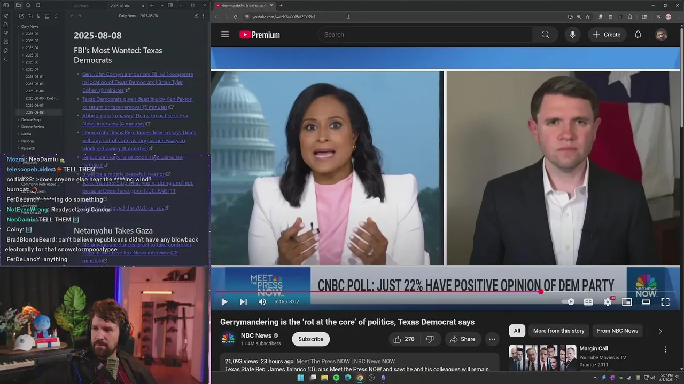Expand the 2025-05 folder

[x=23, y=55]
